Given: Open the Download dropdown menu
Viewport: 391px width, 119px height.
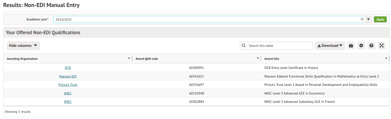Looking at the screenshot, I should coord(330,46).
